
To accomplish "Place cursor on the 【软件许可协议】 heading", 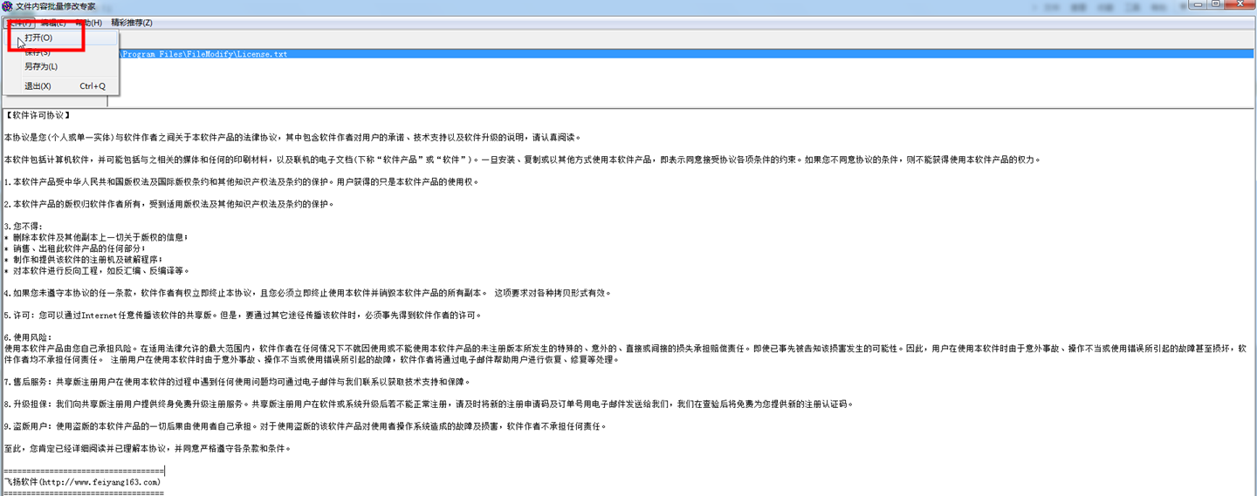I will click(37, 115).
